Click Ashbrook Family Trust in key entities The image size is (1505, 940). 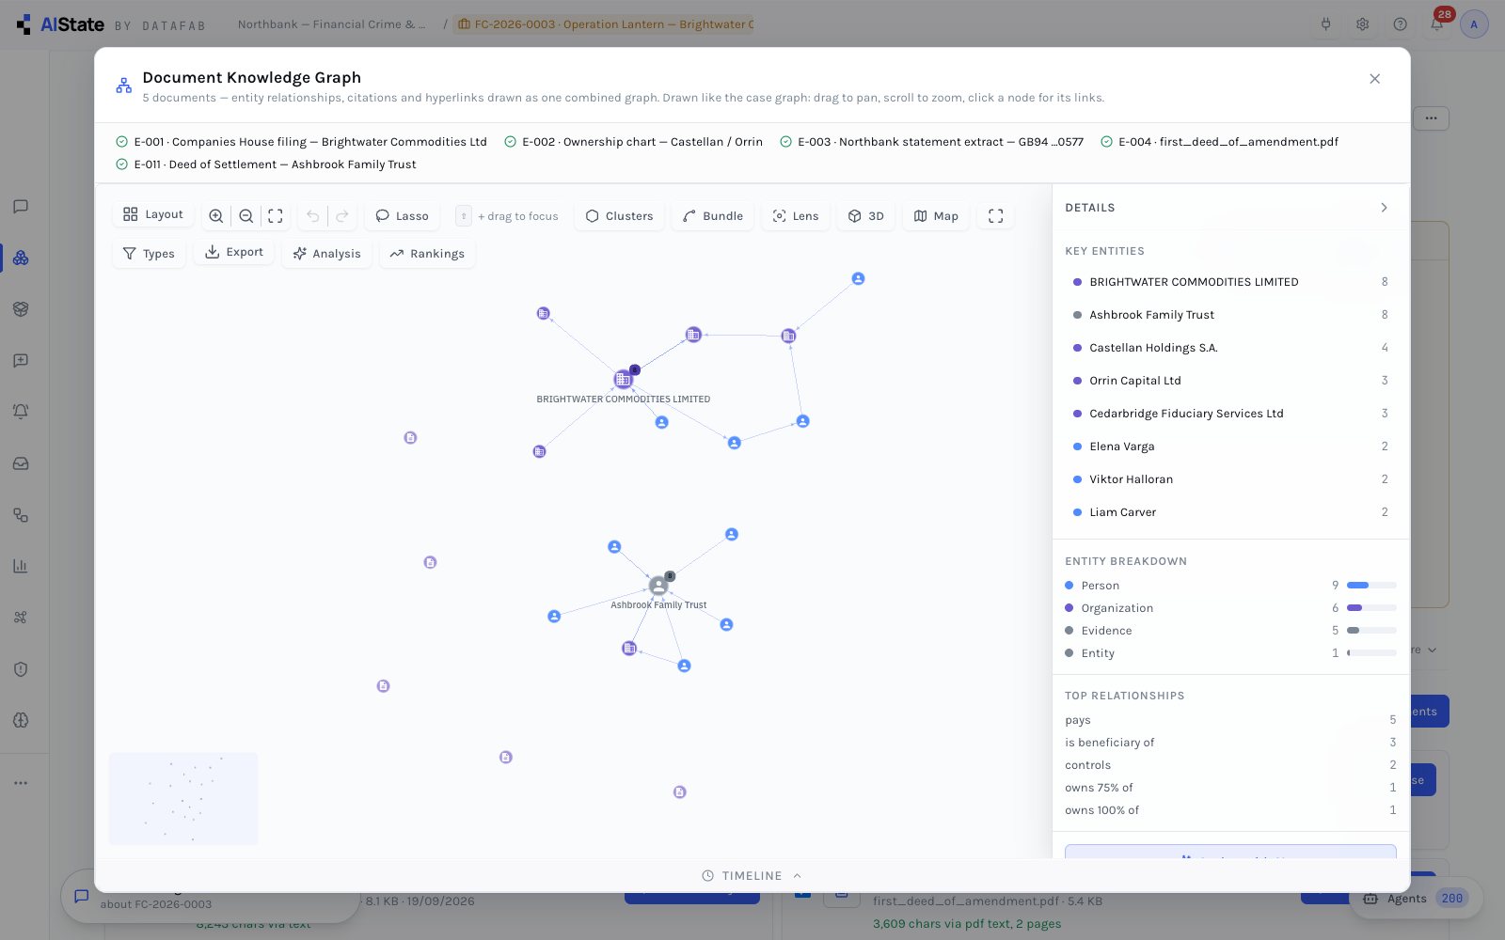pos(1230,315)
